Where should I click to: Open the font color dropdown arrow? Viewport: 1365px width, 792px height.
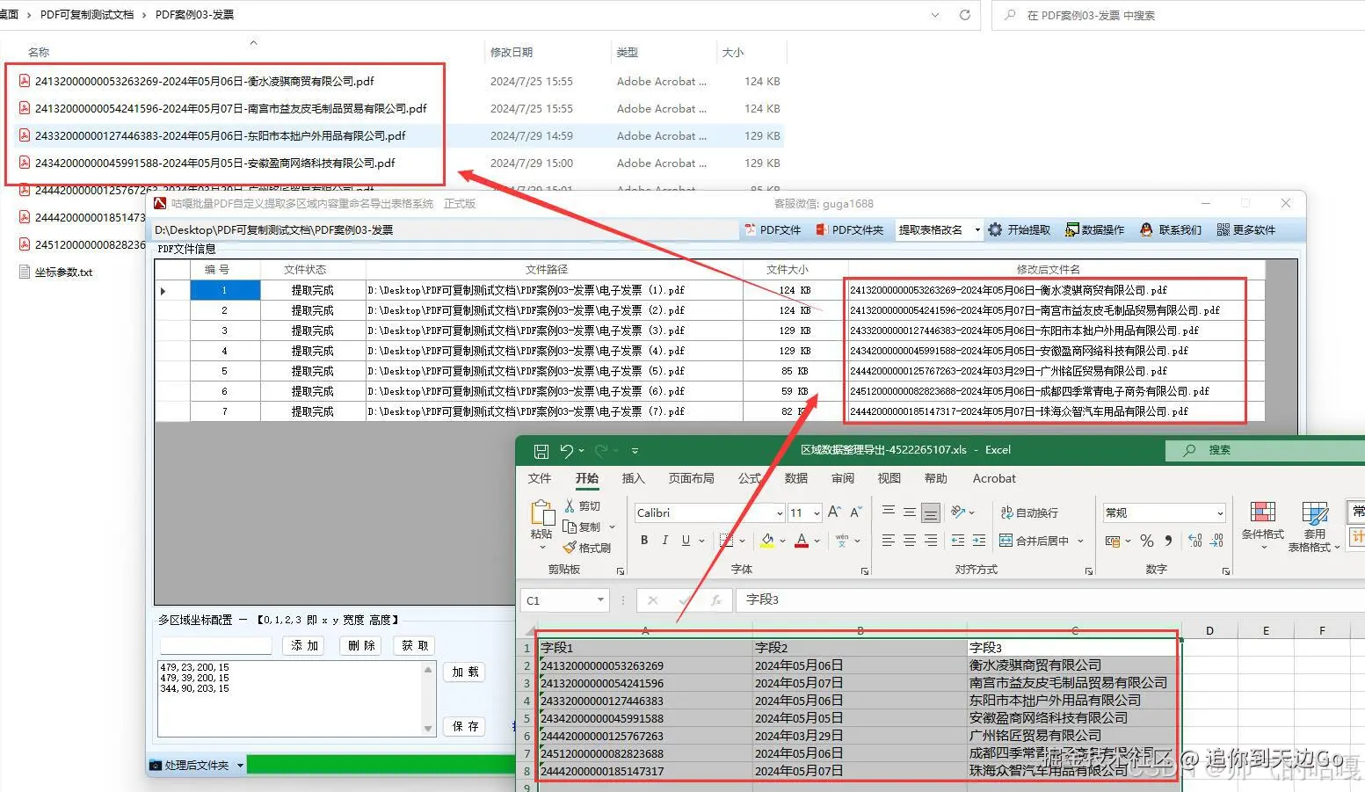[817, 541]
